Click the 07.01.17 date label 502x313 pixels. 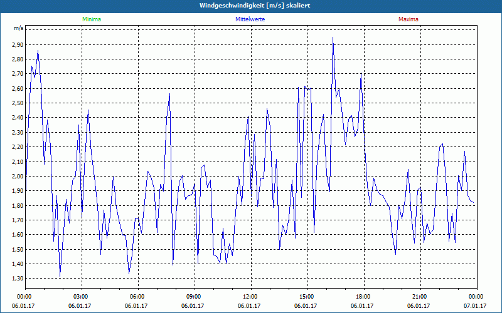click(x=475, y=306)
